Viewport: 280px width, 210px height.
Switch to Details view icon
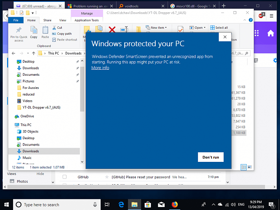243,167
